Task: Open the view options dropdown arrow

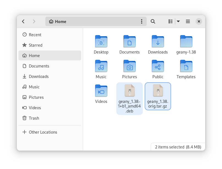Action: pos(178,21)
